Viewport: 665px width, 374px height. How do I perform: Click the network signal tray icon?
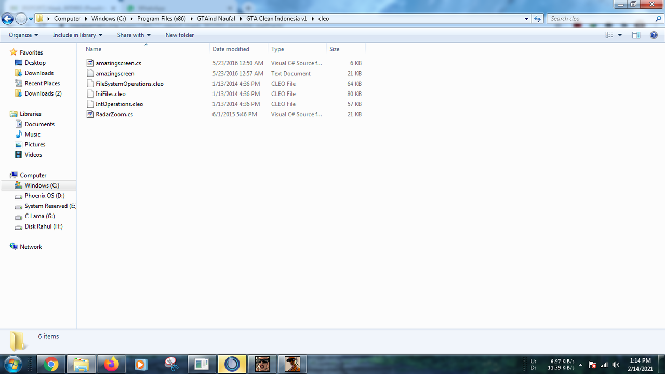pyautogui.click(x=604, y=365)
